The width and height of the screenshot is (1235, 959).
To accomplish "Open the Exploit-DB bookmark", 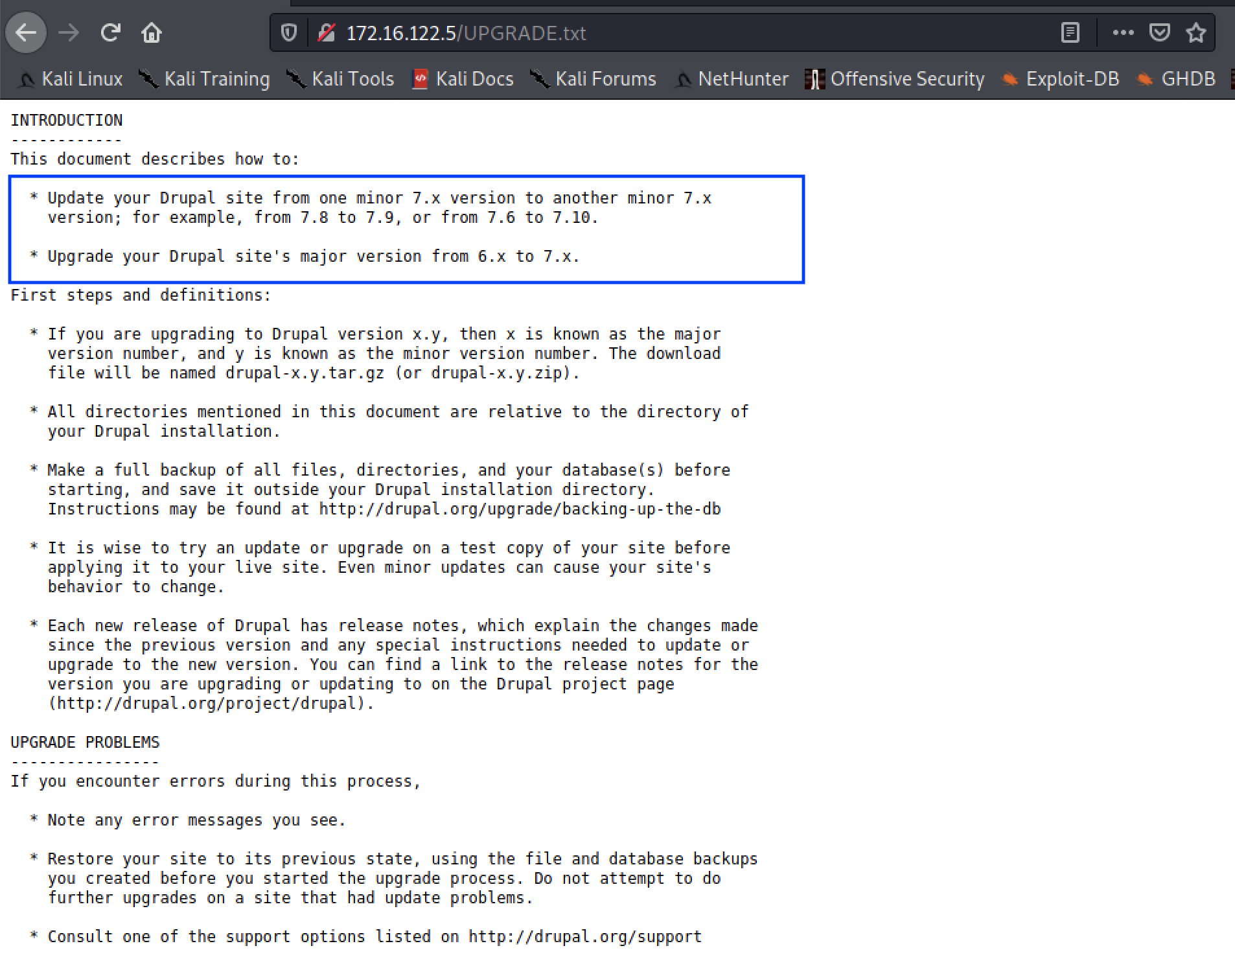I will point(1060,79).
